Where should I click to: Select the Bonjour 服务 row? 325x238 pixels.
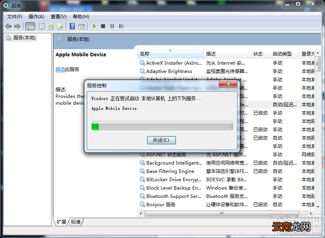point(227,204)
